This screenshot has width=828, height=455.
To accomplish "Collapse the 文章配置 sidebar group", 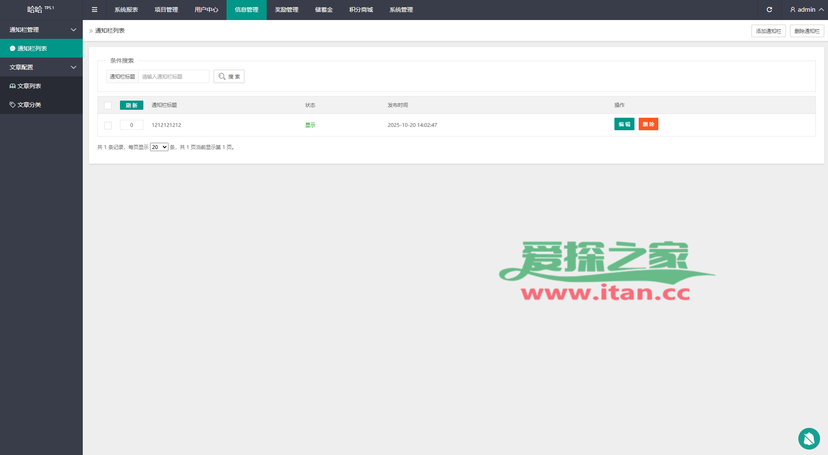I will [x=74, y=67].
